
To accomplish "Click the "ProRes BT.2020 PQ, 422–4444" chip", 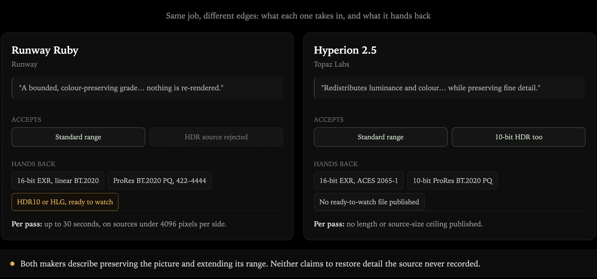I will [x=159, y=181].
